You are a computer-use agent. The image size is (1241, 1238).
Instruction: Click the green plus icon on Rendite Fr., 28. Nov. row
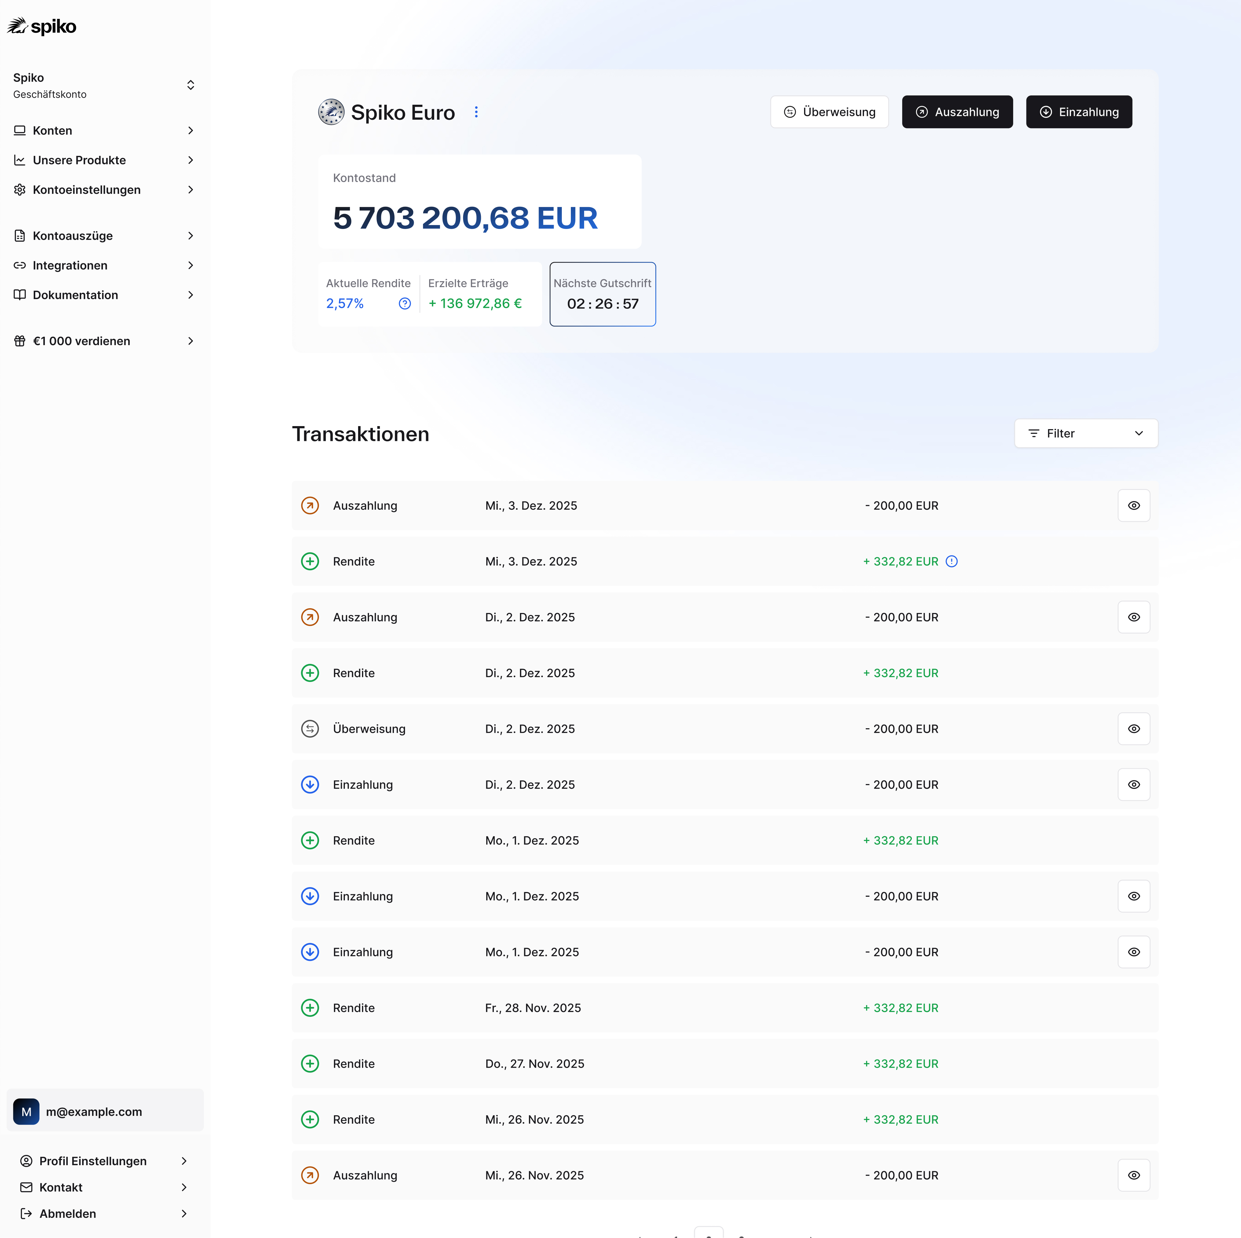(x=310, y=1008)
